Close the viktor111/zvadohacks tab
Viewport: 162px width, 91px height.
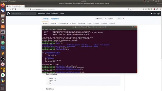click(x=23, y=6)
